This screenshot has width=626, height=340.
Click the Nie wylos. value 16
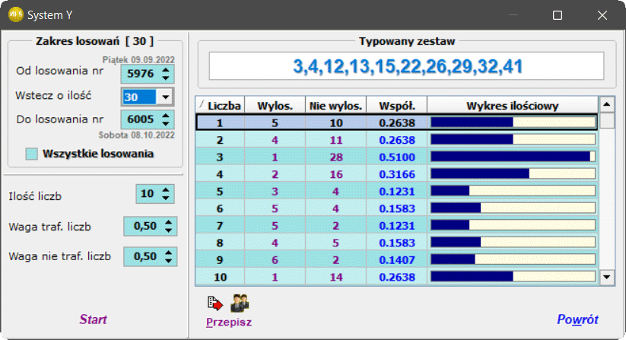pos(335,174)
